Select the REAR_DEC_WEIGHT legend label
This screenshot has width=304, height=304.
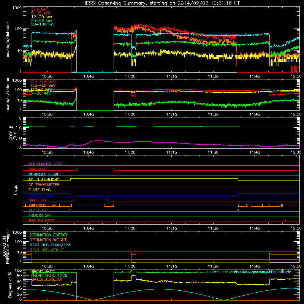[x=47, y=250]
